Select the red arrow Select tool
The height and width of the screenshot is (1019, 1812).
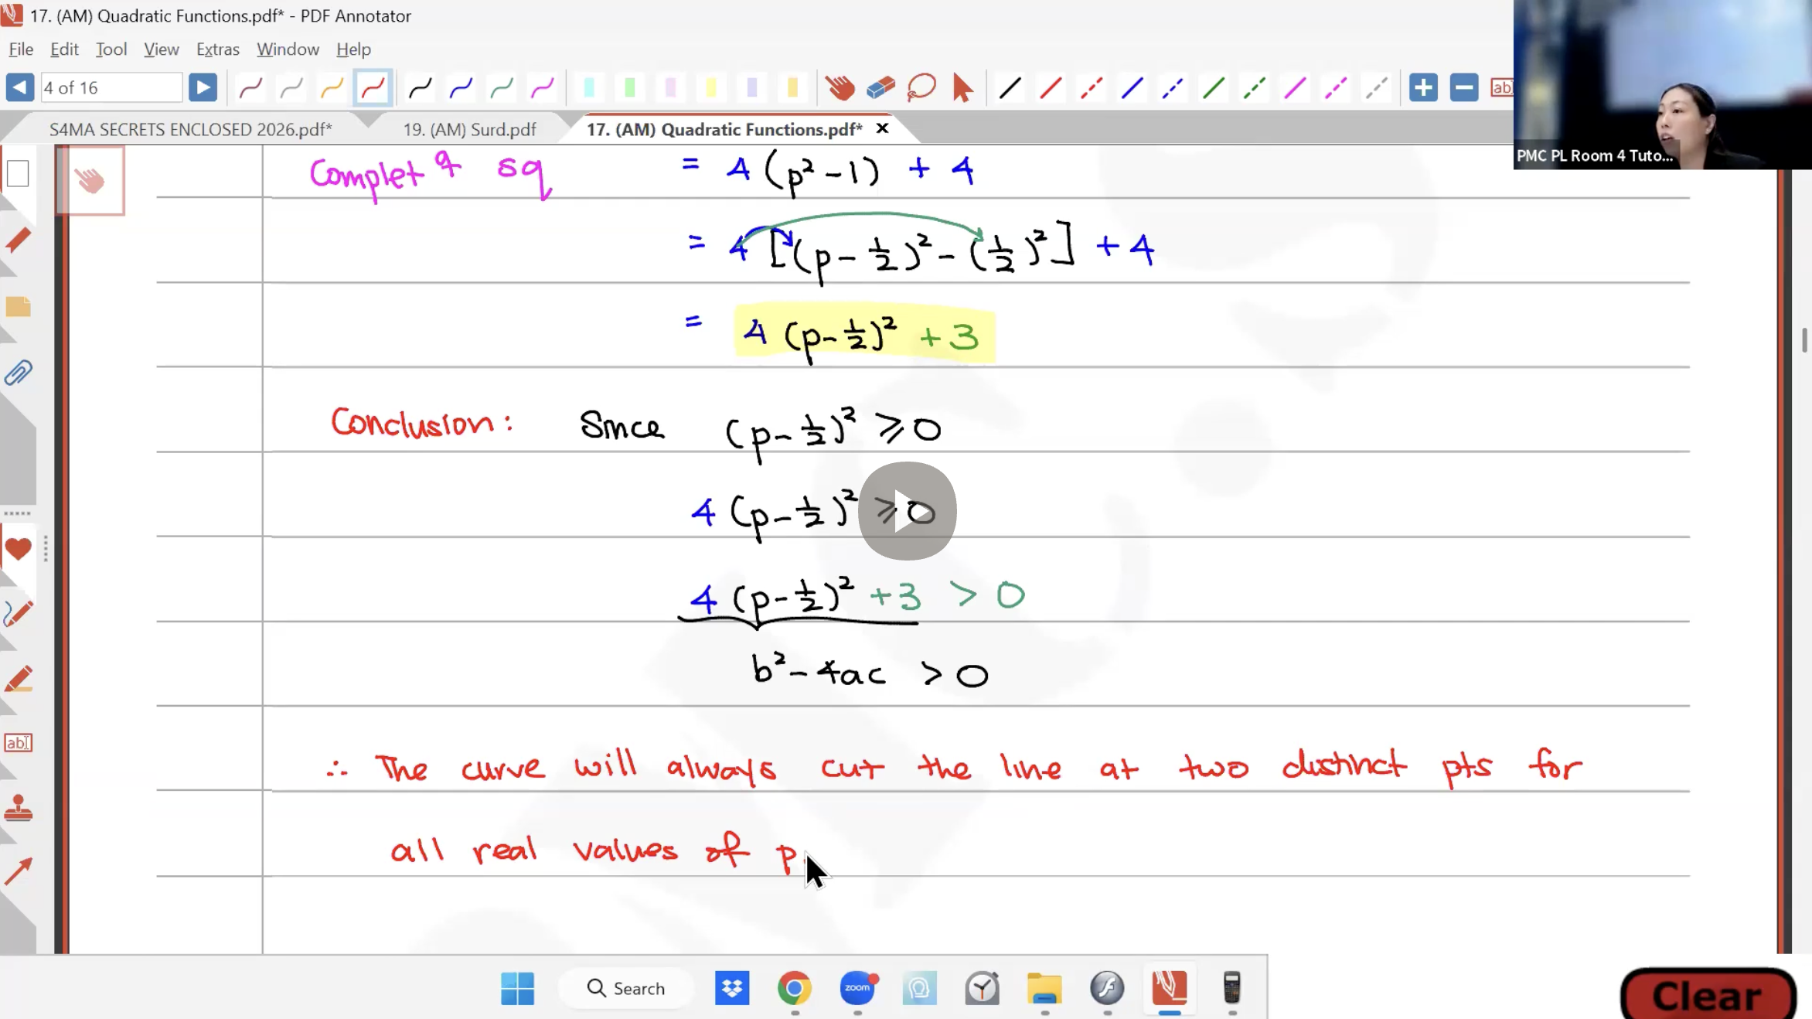pos(962,88)
